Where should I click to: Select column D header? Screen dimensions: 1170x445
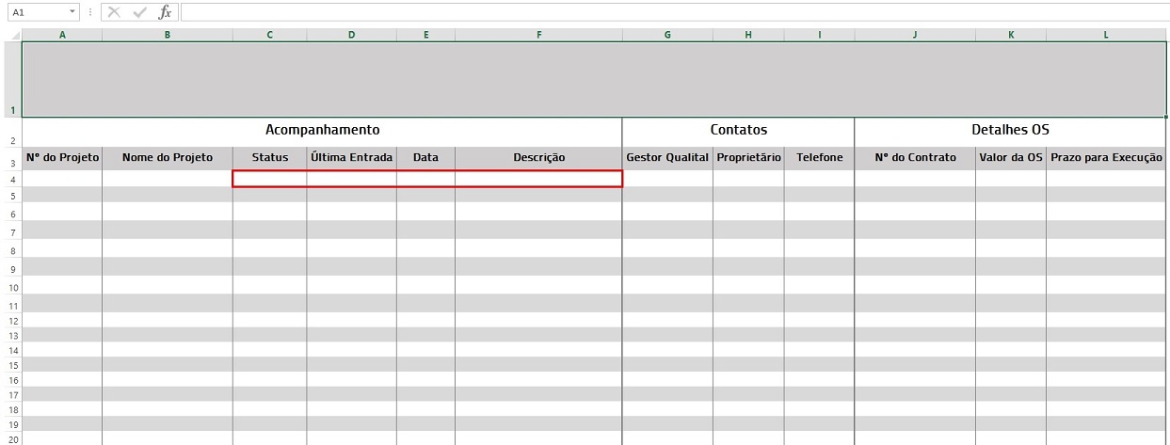point(351,35)
